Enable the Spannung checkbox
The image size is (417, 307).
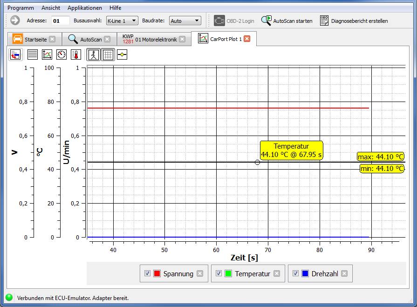148,273
